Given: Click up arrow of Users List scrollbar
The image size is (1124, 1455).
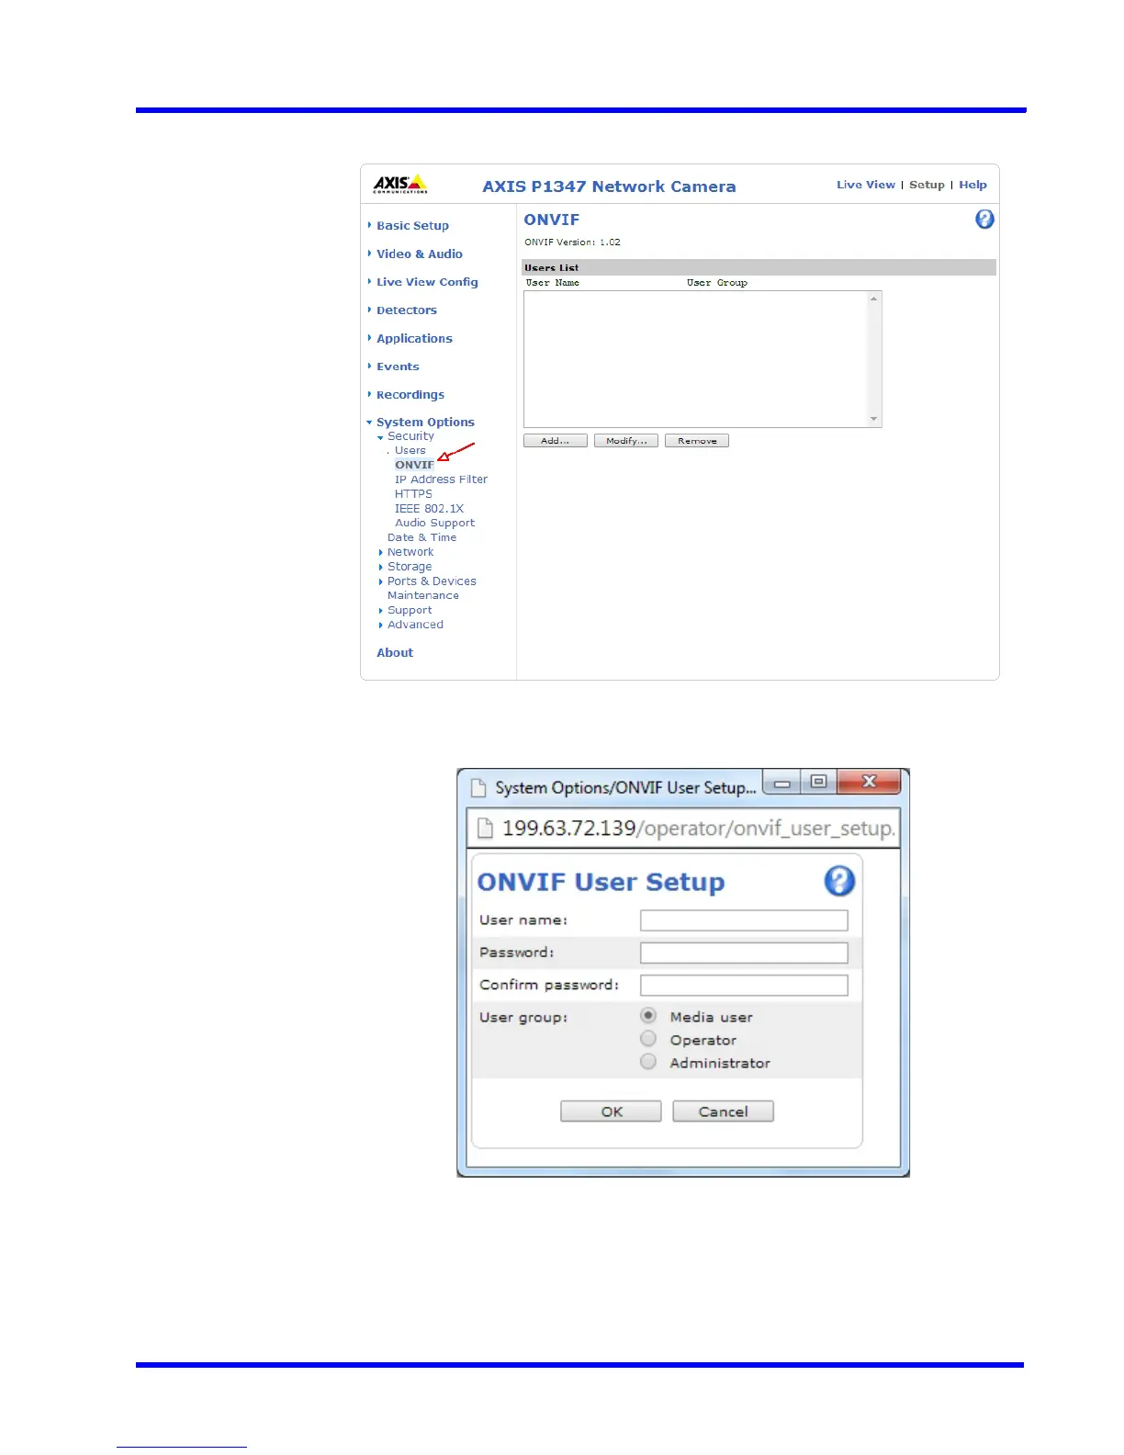Looking at the screenshot, I should tap(874, 299).
